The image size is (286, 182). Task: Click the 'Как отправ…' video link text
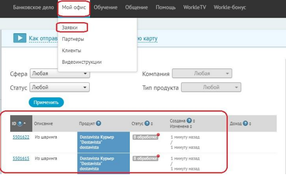43,38
